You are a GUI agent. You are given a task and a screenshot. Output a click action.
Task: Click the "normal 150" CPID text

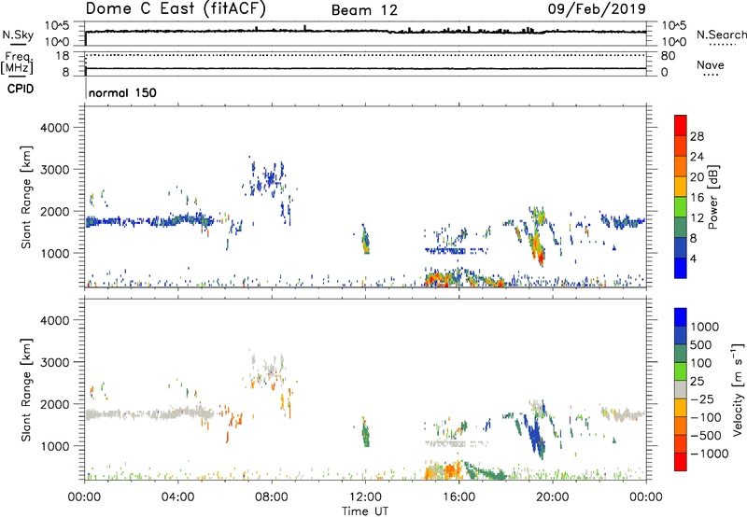click(122, 92)
